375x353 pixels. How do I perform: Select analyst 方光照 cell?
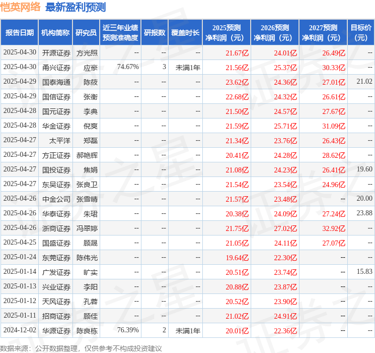tap(87, 53)
